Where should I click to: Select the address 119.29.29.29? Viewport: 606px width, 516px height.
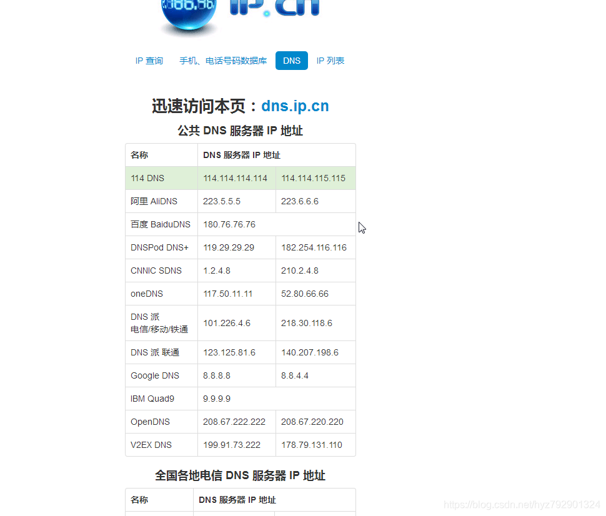point(229,247)
